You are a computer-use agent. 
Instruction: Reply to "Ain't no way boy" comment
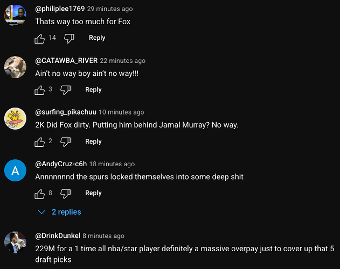point(93,90)
